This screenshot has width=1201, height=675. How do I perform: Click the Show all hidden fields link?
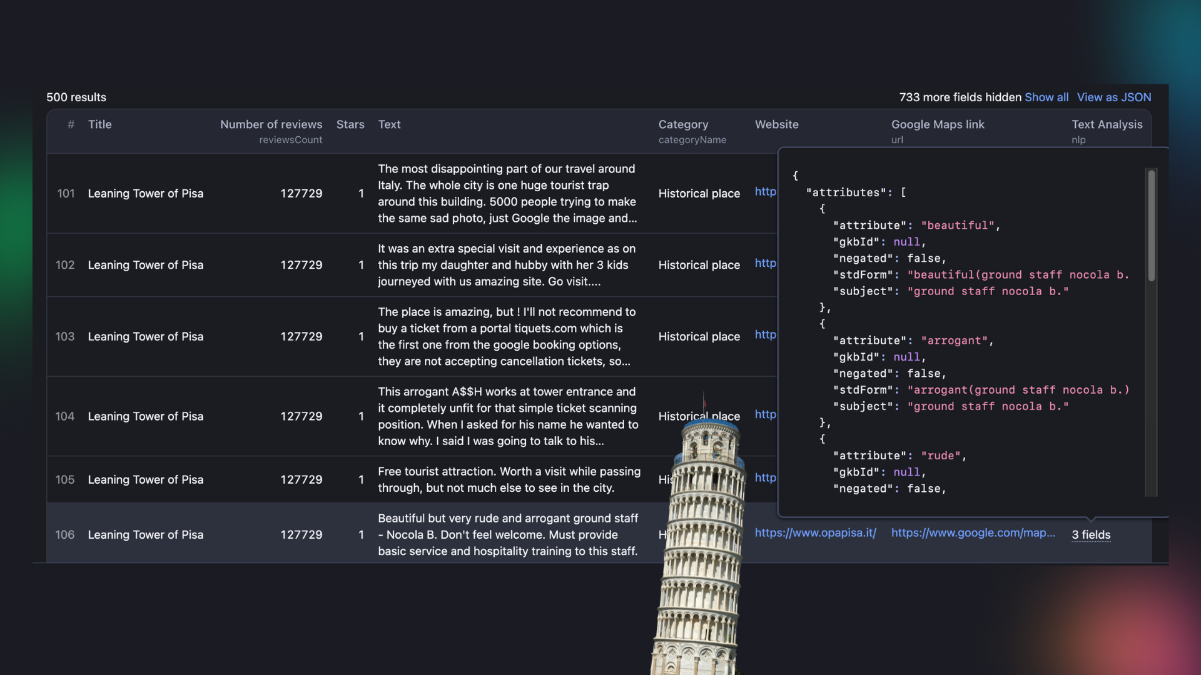(1046, 97)
